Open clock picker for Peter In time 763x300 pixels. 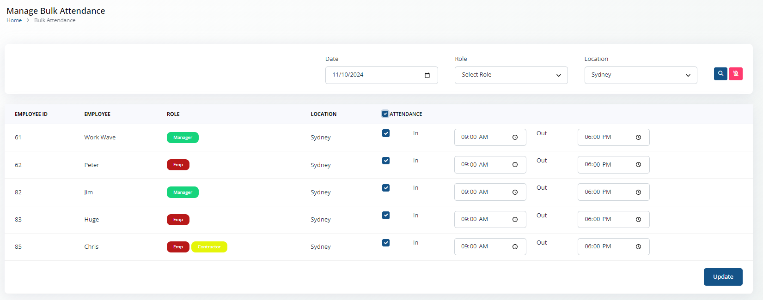515,165
